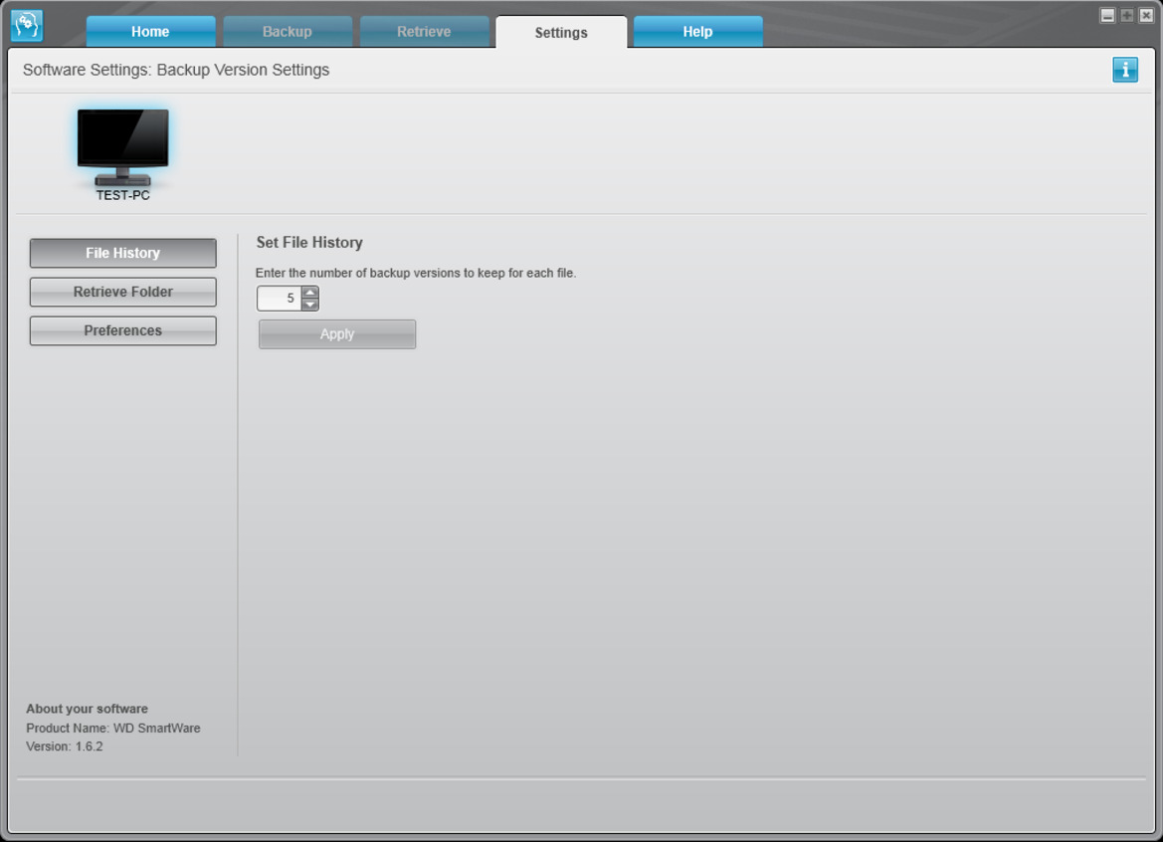Click the File History button

tap(123, 253)
